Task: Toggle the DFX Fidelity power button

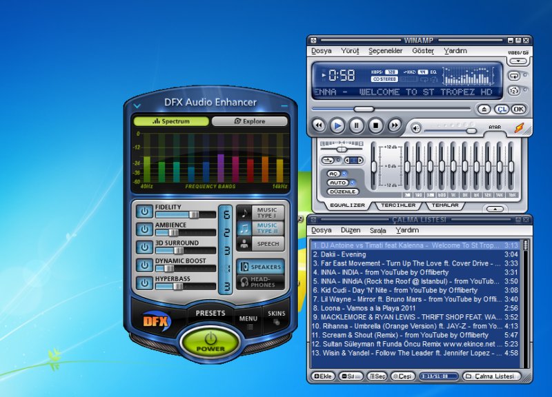Action: point(144,211)
